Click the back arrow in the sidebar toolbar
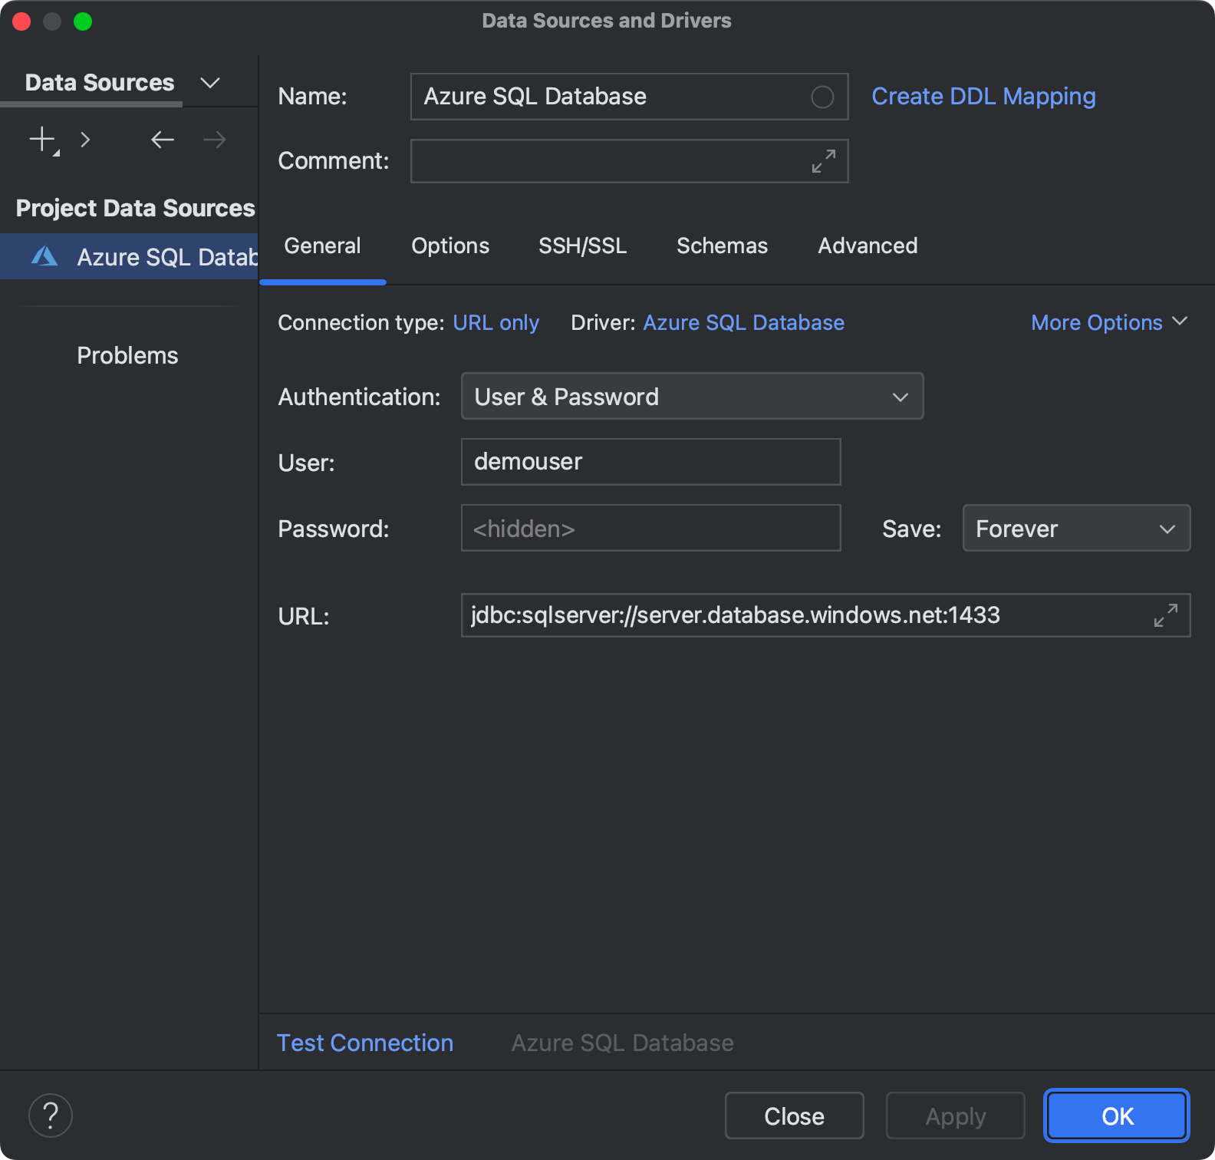Viewport: 1215px width, 1160px height. (x=163, y=140)
